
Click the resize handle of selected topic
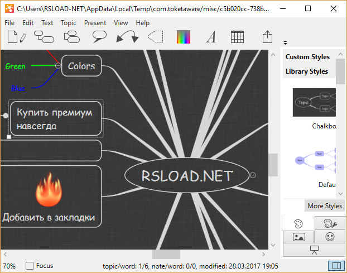click(x=8, y=137)
